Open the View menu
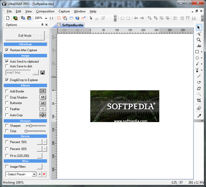 29,11
